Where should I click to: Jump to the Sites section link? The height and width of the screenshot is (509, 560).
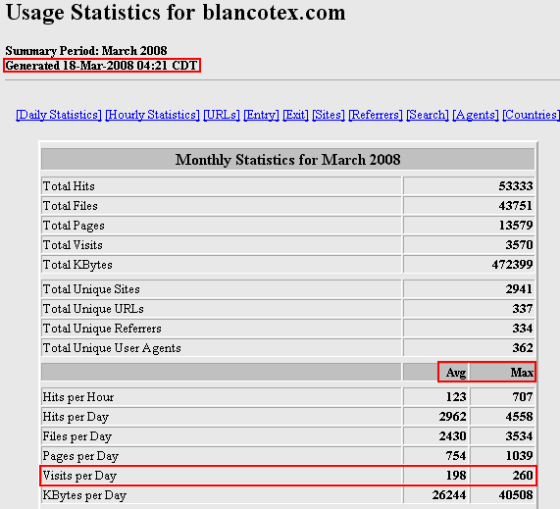[329, 115]
